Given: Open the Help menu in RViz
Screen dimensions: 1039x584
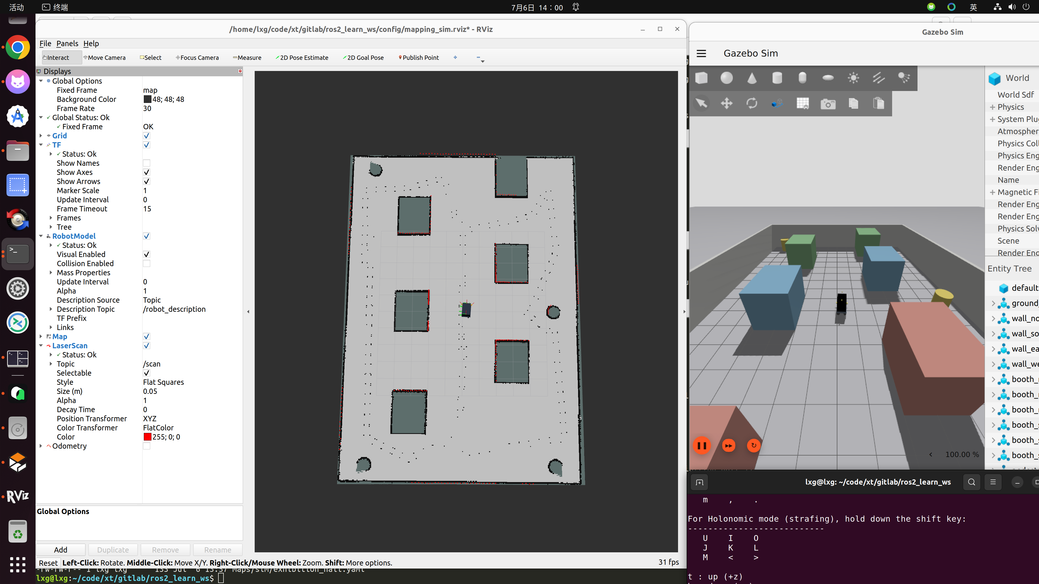Looking at the screenshot, I should [x=91, y=44].
